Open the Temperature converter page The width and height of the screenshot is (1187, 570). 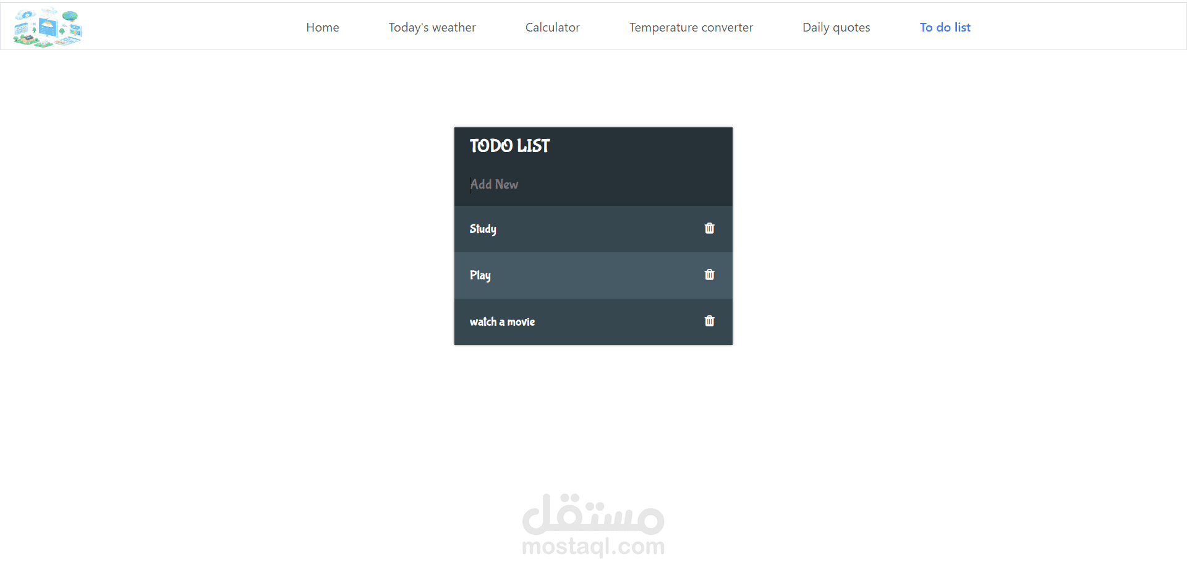click(x=691, y=27)
